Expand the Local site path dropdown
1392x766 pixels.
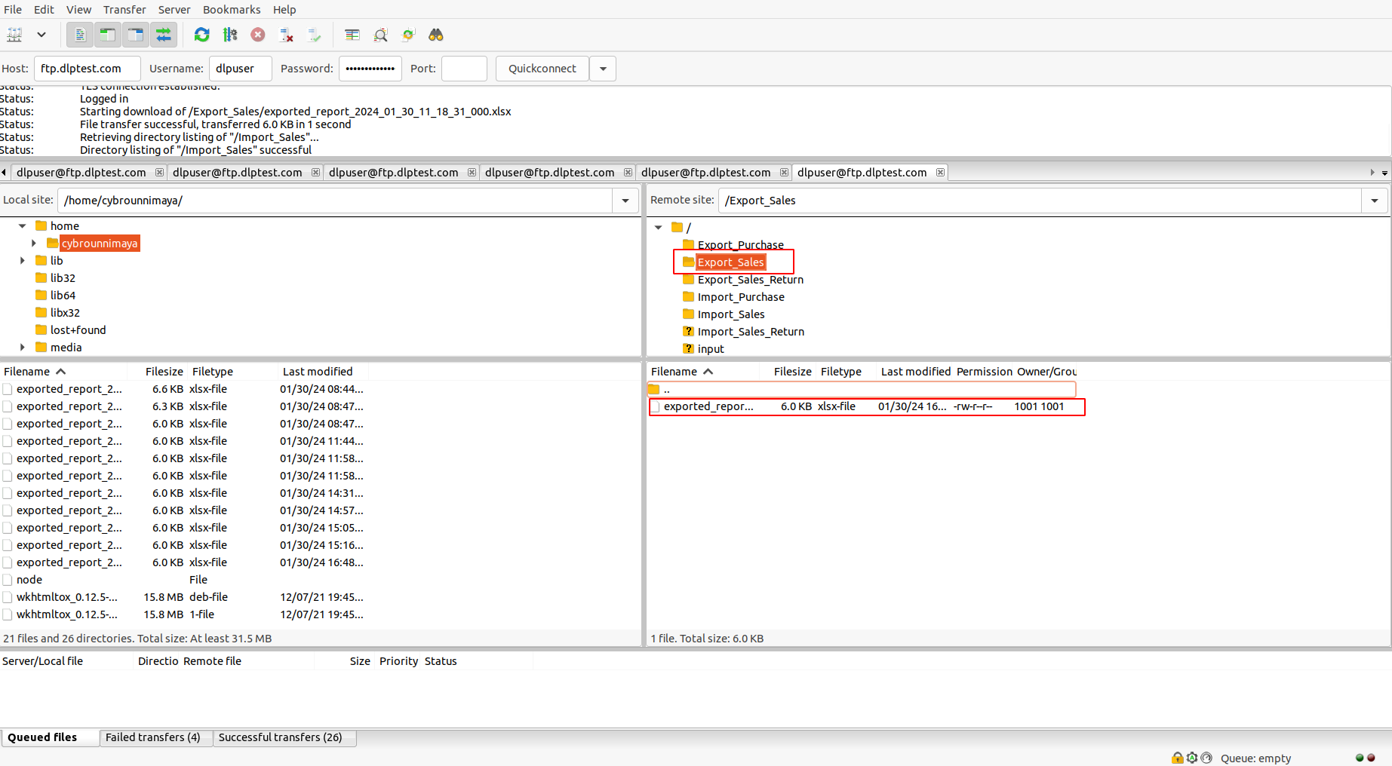click(x=625, y=201)
